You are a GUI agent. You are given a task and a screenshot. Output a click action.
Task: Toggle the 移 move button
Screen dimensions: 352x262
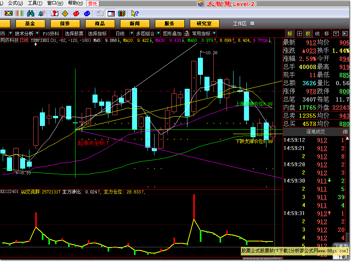(326, 34)
